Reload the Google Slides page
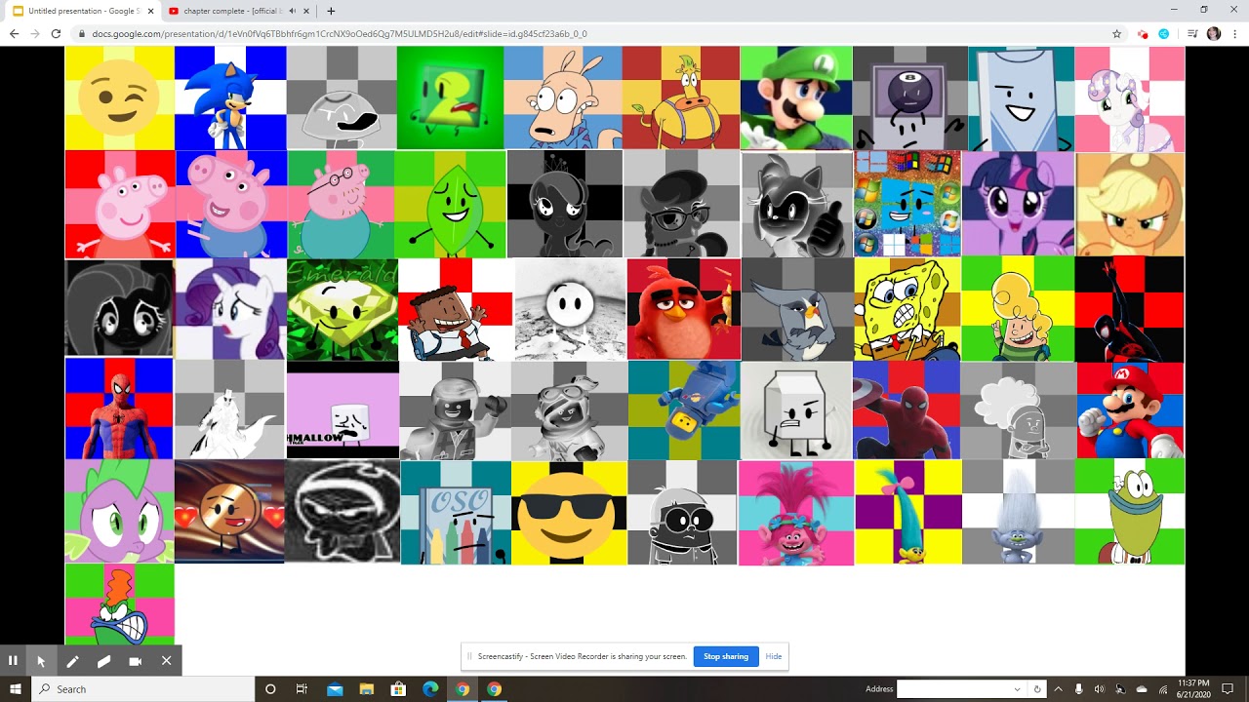This screenshot has height=702, width=1249. pos(57,33)
